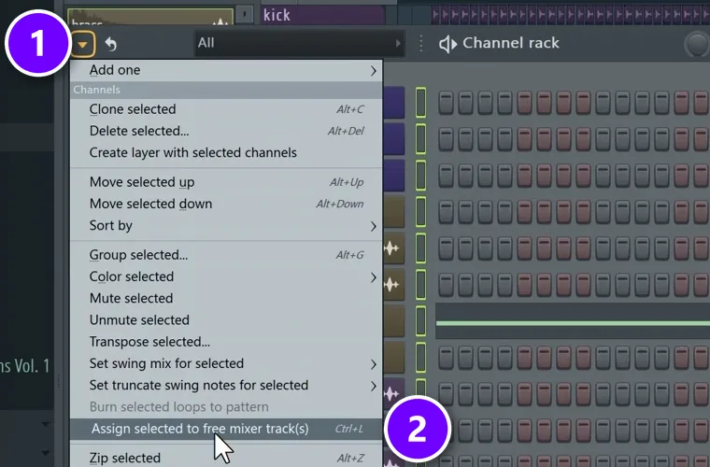Open the 'All' channel filter dropdown

[299, 44]
